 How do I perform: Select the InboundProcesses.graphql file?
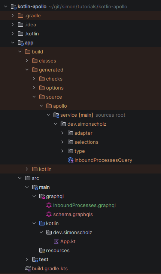84,205
